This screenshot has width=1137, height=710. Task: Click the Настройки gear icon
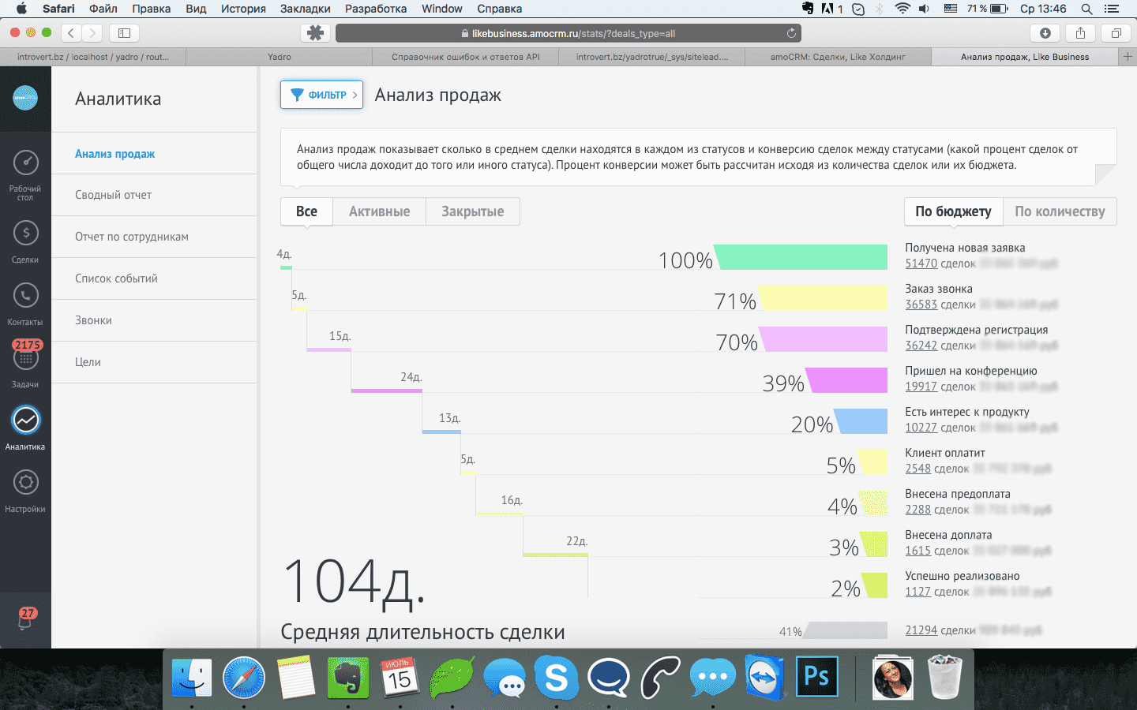25,483
